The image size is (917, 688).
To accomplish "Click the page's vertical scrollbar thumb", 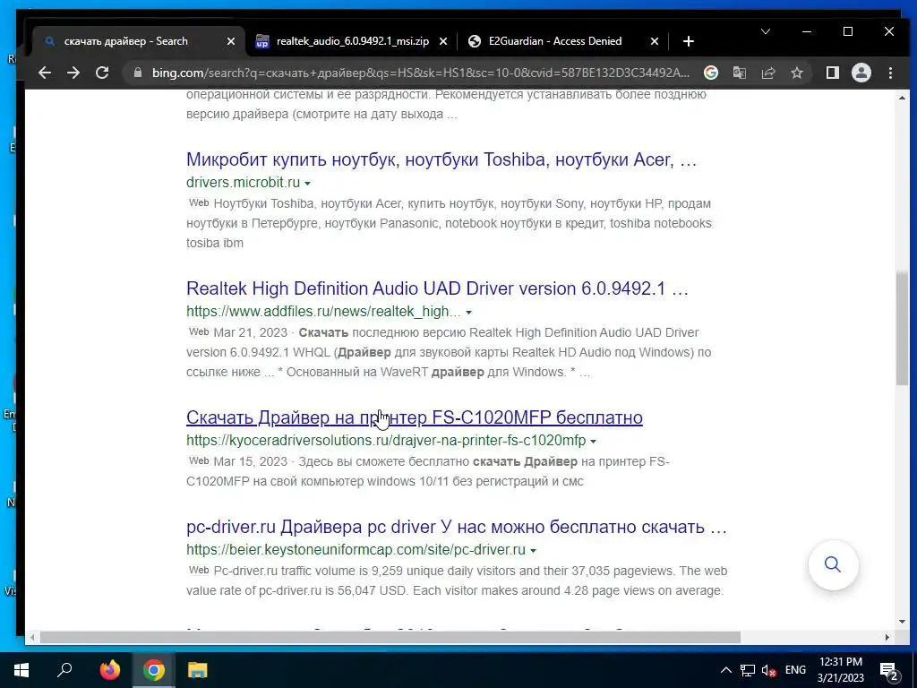I will coord(902,329).
